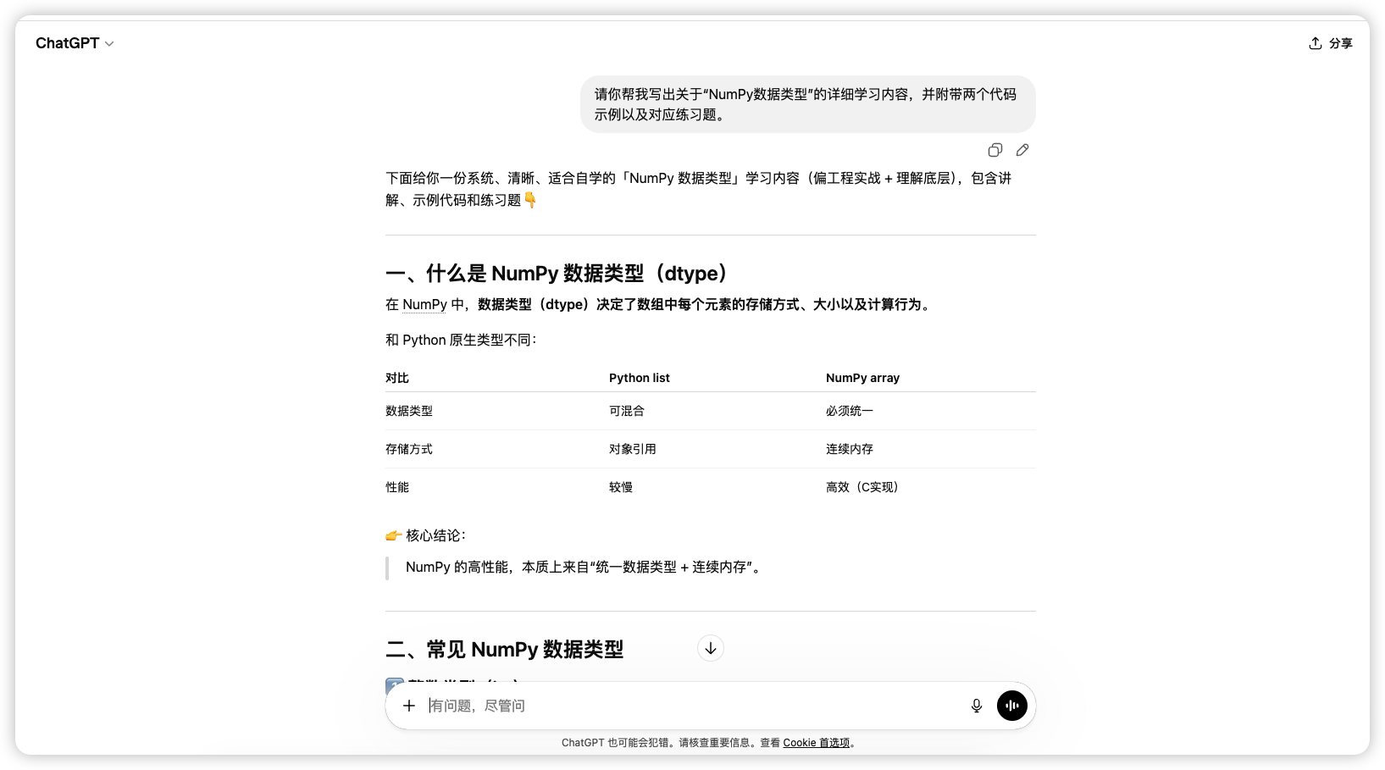Click the NumPy array column header

[862, 378]
